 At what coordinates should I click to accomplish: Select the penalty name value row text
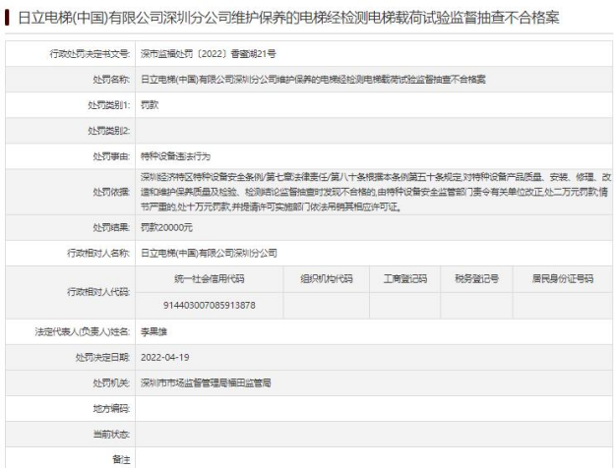click(x=313, y=80)
